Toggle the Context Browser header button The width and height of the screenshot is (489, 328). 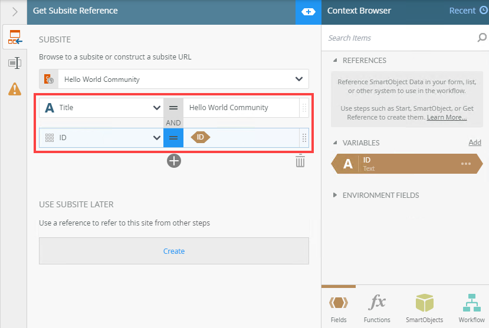pyautogui.click(x=308, y=11)
